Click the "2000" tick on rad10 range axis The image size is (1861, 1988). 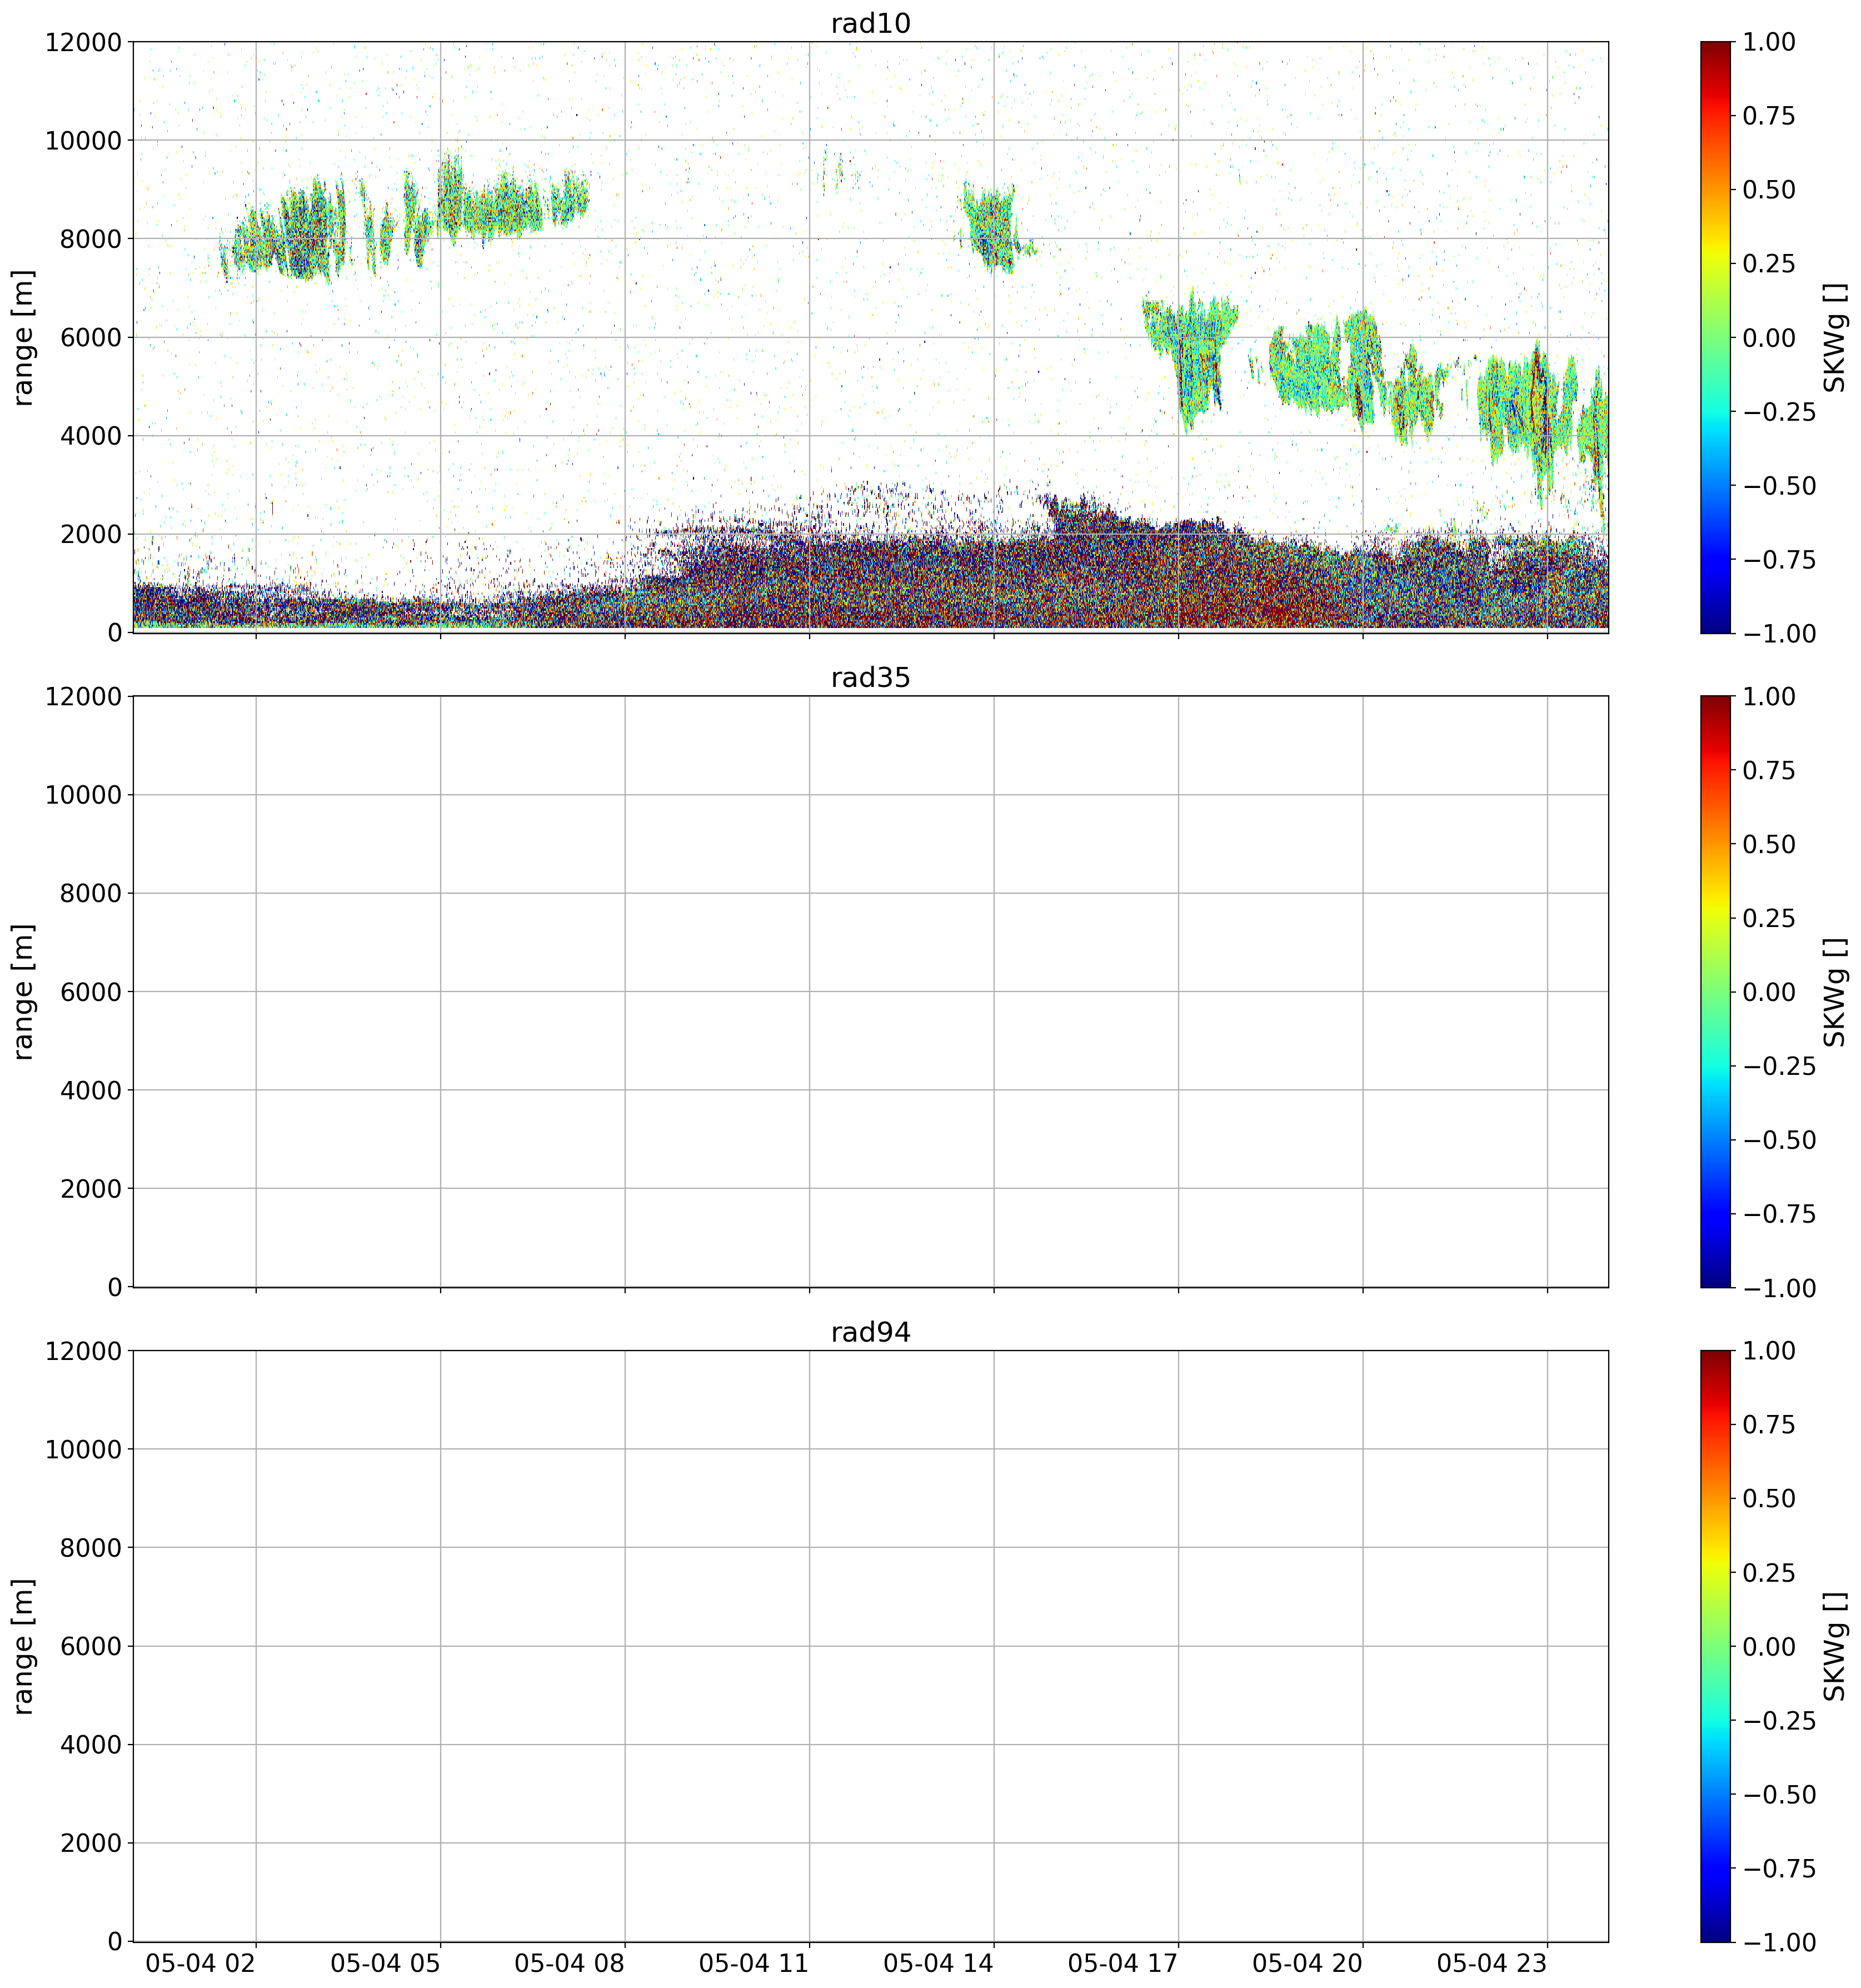pos(91,534)
